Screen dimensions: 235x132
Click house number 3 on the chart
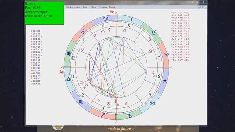[x=103, y=109]
